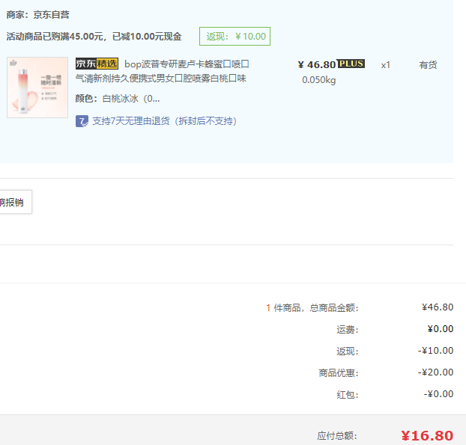Select the 商品优惠 -¥20.00 value

tap(436, 372)
